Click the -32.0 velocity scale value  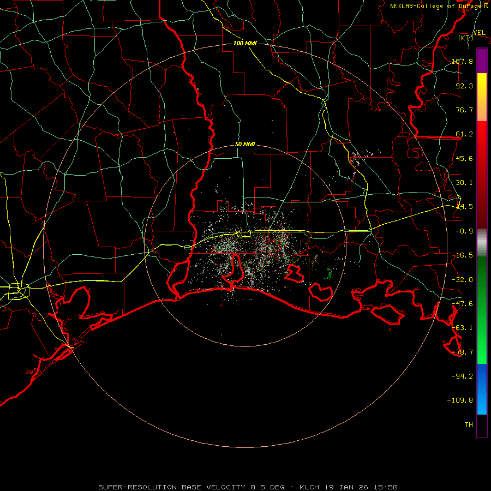pyautogui.click(x=463, y=280)
